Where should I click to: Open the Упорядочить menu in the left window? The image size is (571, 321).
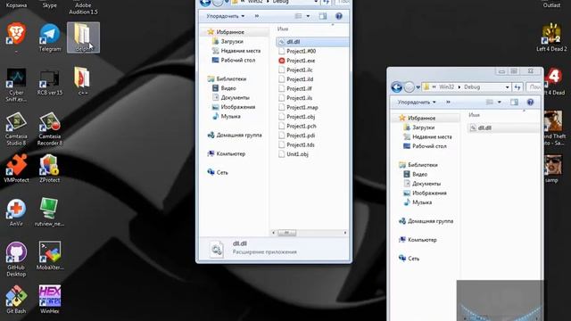[x=226, y=16]
